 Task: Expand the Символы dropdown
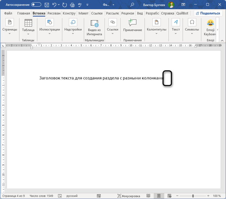coord(192,27)
